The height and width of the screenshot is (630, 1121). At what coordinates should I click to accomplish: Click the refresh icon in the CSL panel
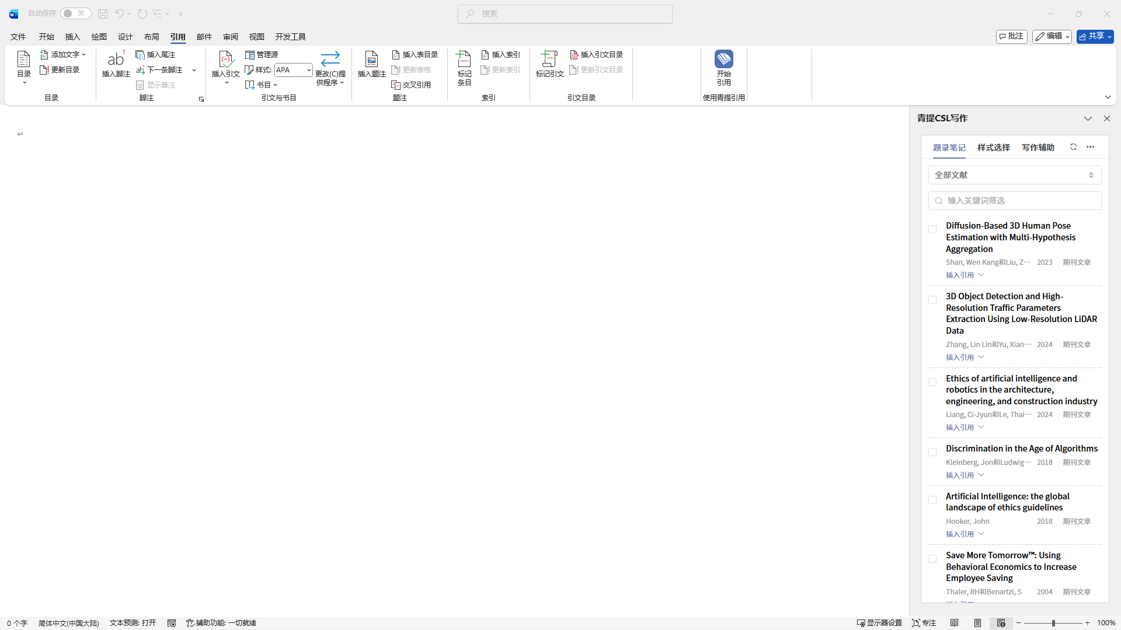(1073, 147)
